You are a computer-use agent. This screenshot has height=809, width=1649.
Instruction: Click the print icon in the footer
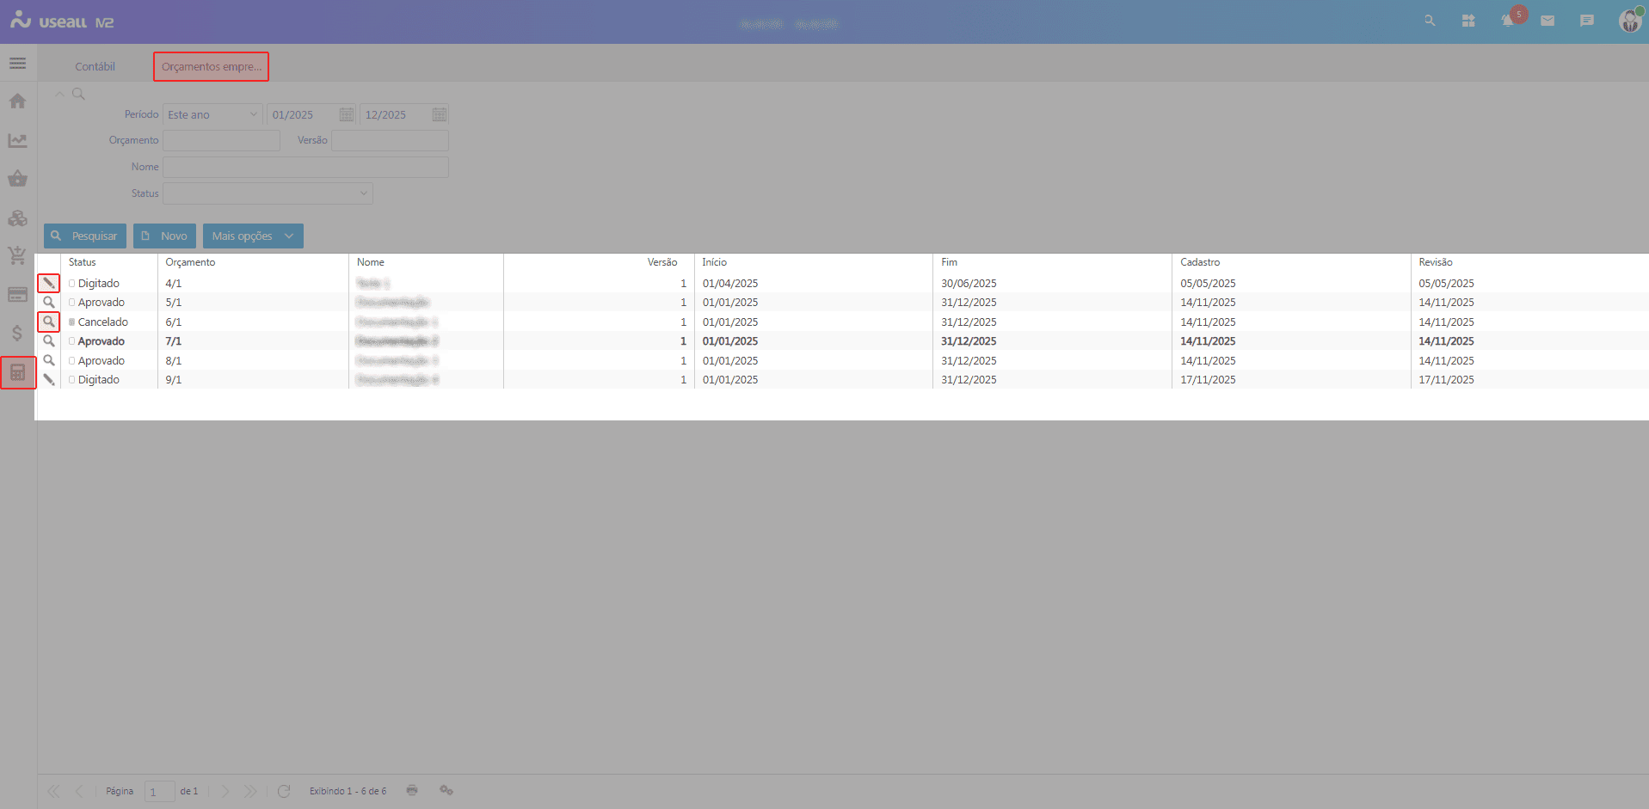pos(412,790)
